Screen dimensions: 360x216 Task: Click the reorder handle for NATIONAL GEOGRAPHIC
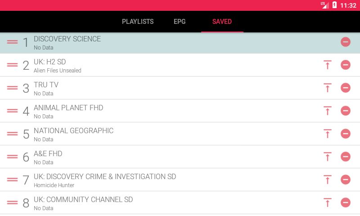pyautogui.click(x=13, y=134)
